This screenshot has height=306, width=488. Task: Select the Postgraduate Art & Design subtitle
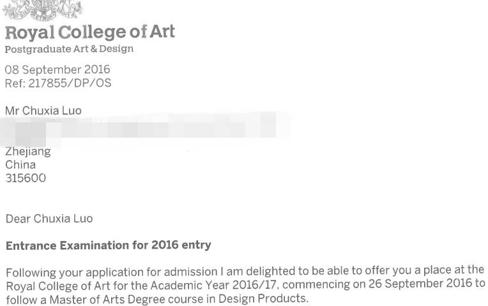[69, 49]
